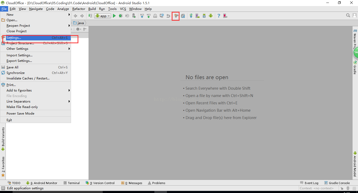Screen dimensions: 358x193
Task: Open the Gradle side tool window
Action: pyautogui.click(x=355, y=68)
